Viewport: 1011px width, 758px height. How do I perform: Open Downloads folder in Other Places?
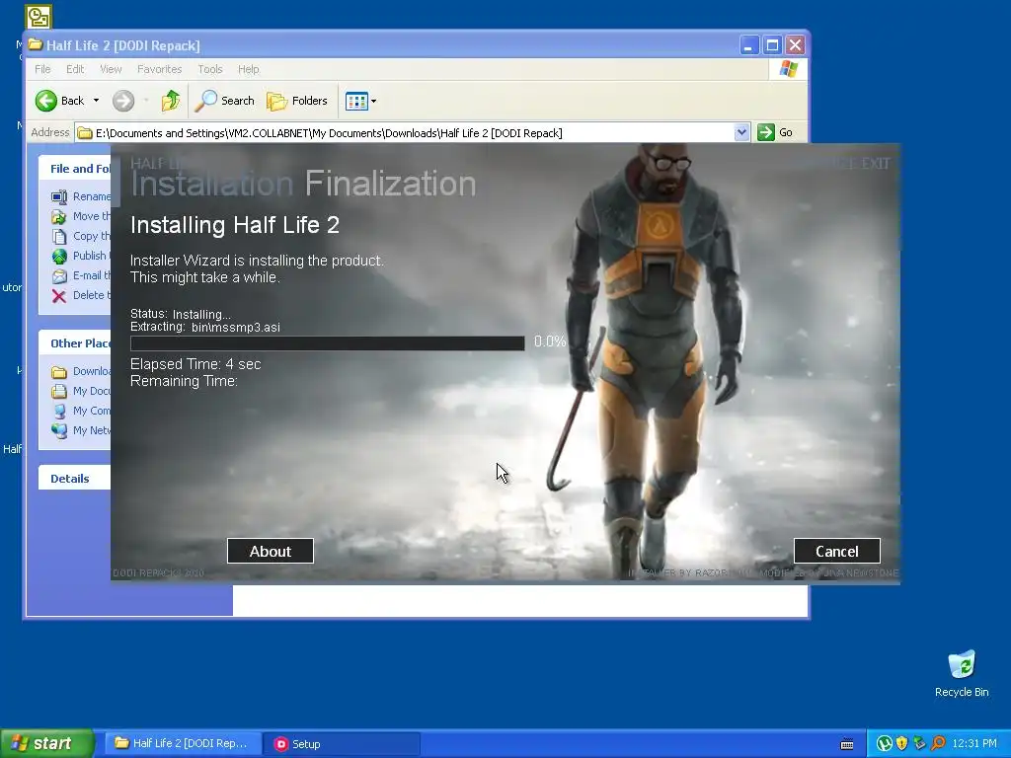click(81, 371)
